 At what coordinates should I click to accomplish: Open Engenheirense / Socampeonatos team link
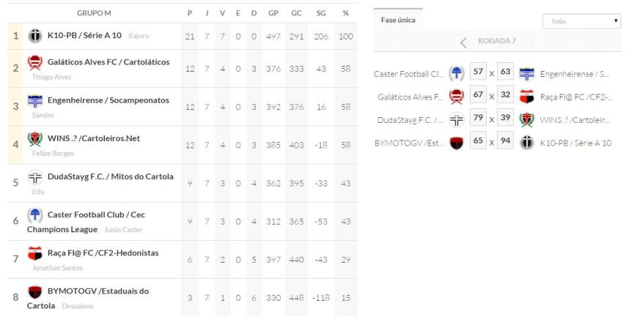pyautogui.click(x=108, y=100)
